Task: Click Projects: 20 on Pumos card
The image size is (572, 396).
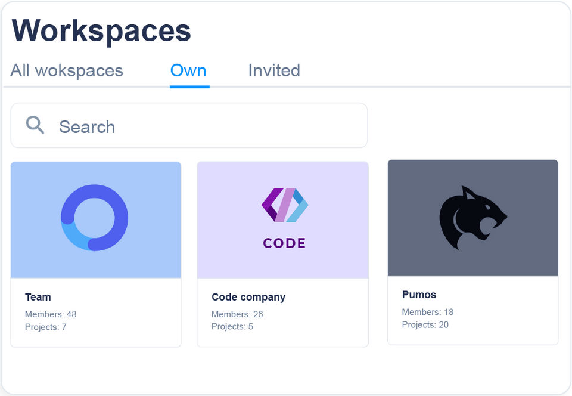Action: tap(425, 324)
